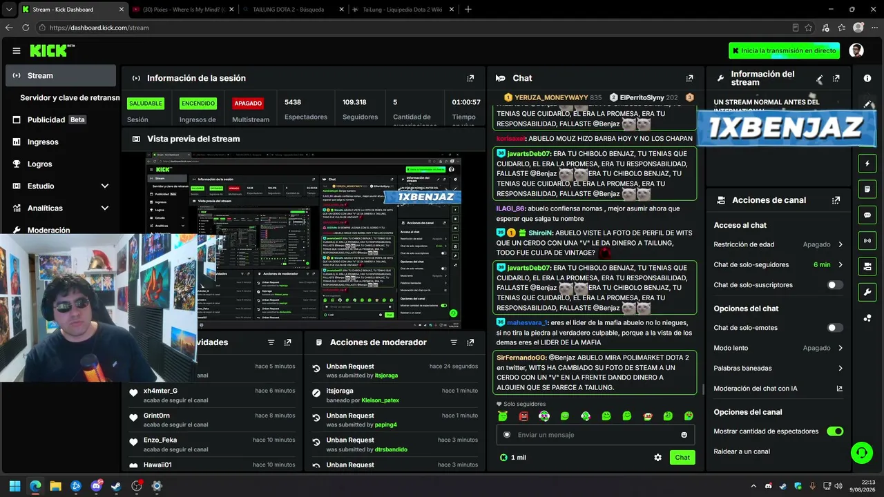Pop out the Información de la sesión panel
Screen dimensions: 884x497
470,78
